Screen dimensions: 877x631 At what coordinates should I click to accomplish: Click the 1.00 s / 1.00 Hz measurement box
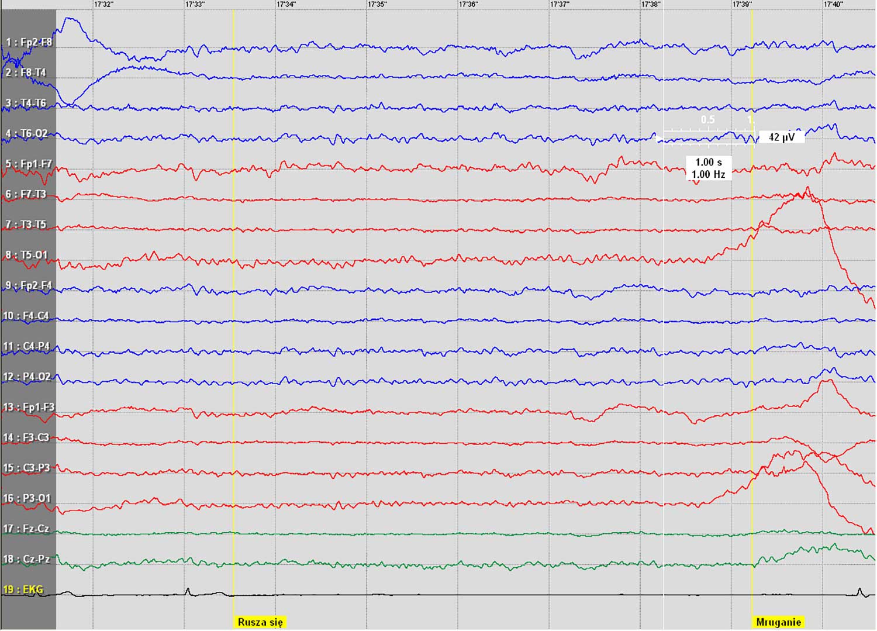(x=708, y=168)
